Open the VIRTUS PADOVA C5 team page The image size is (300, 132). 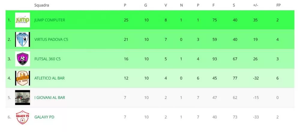pyautogui.click(x=51, y=39)
